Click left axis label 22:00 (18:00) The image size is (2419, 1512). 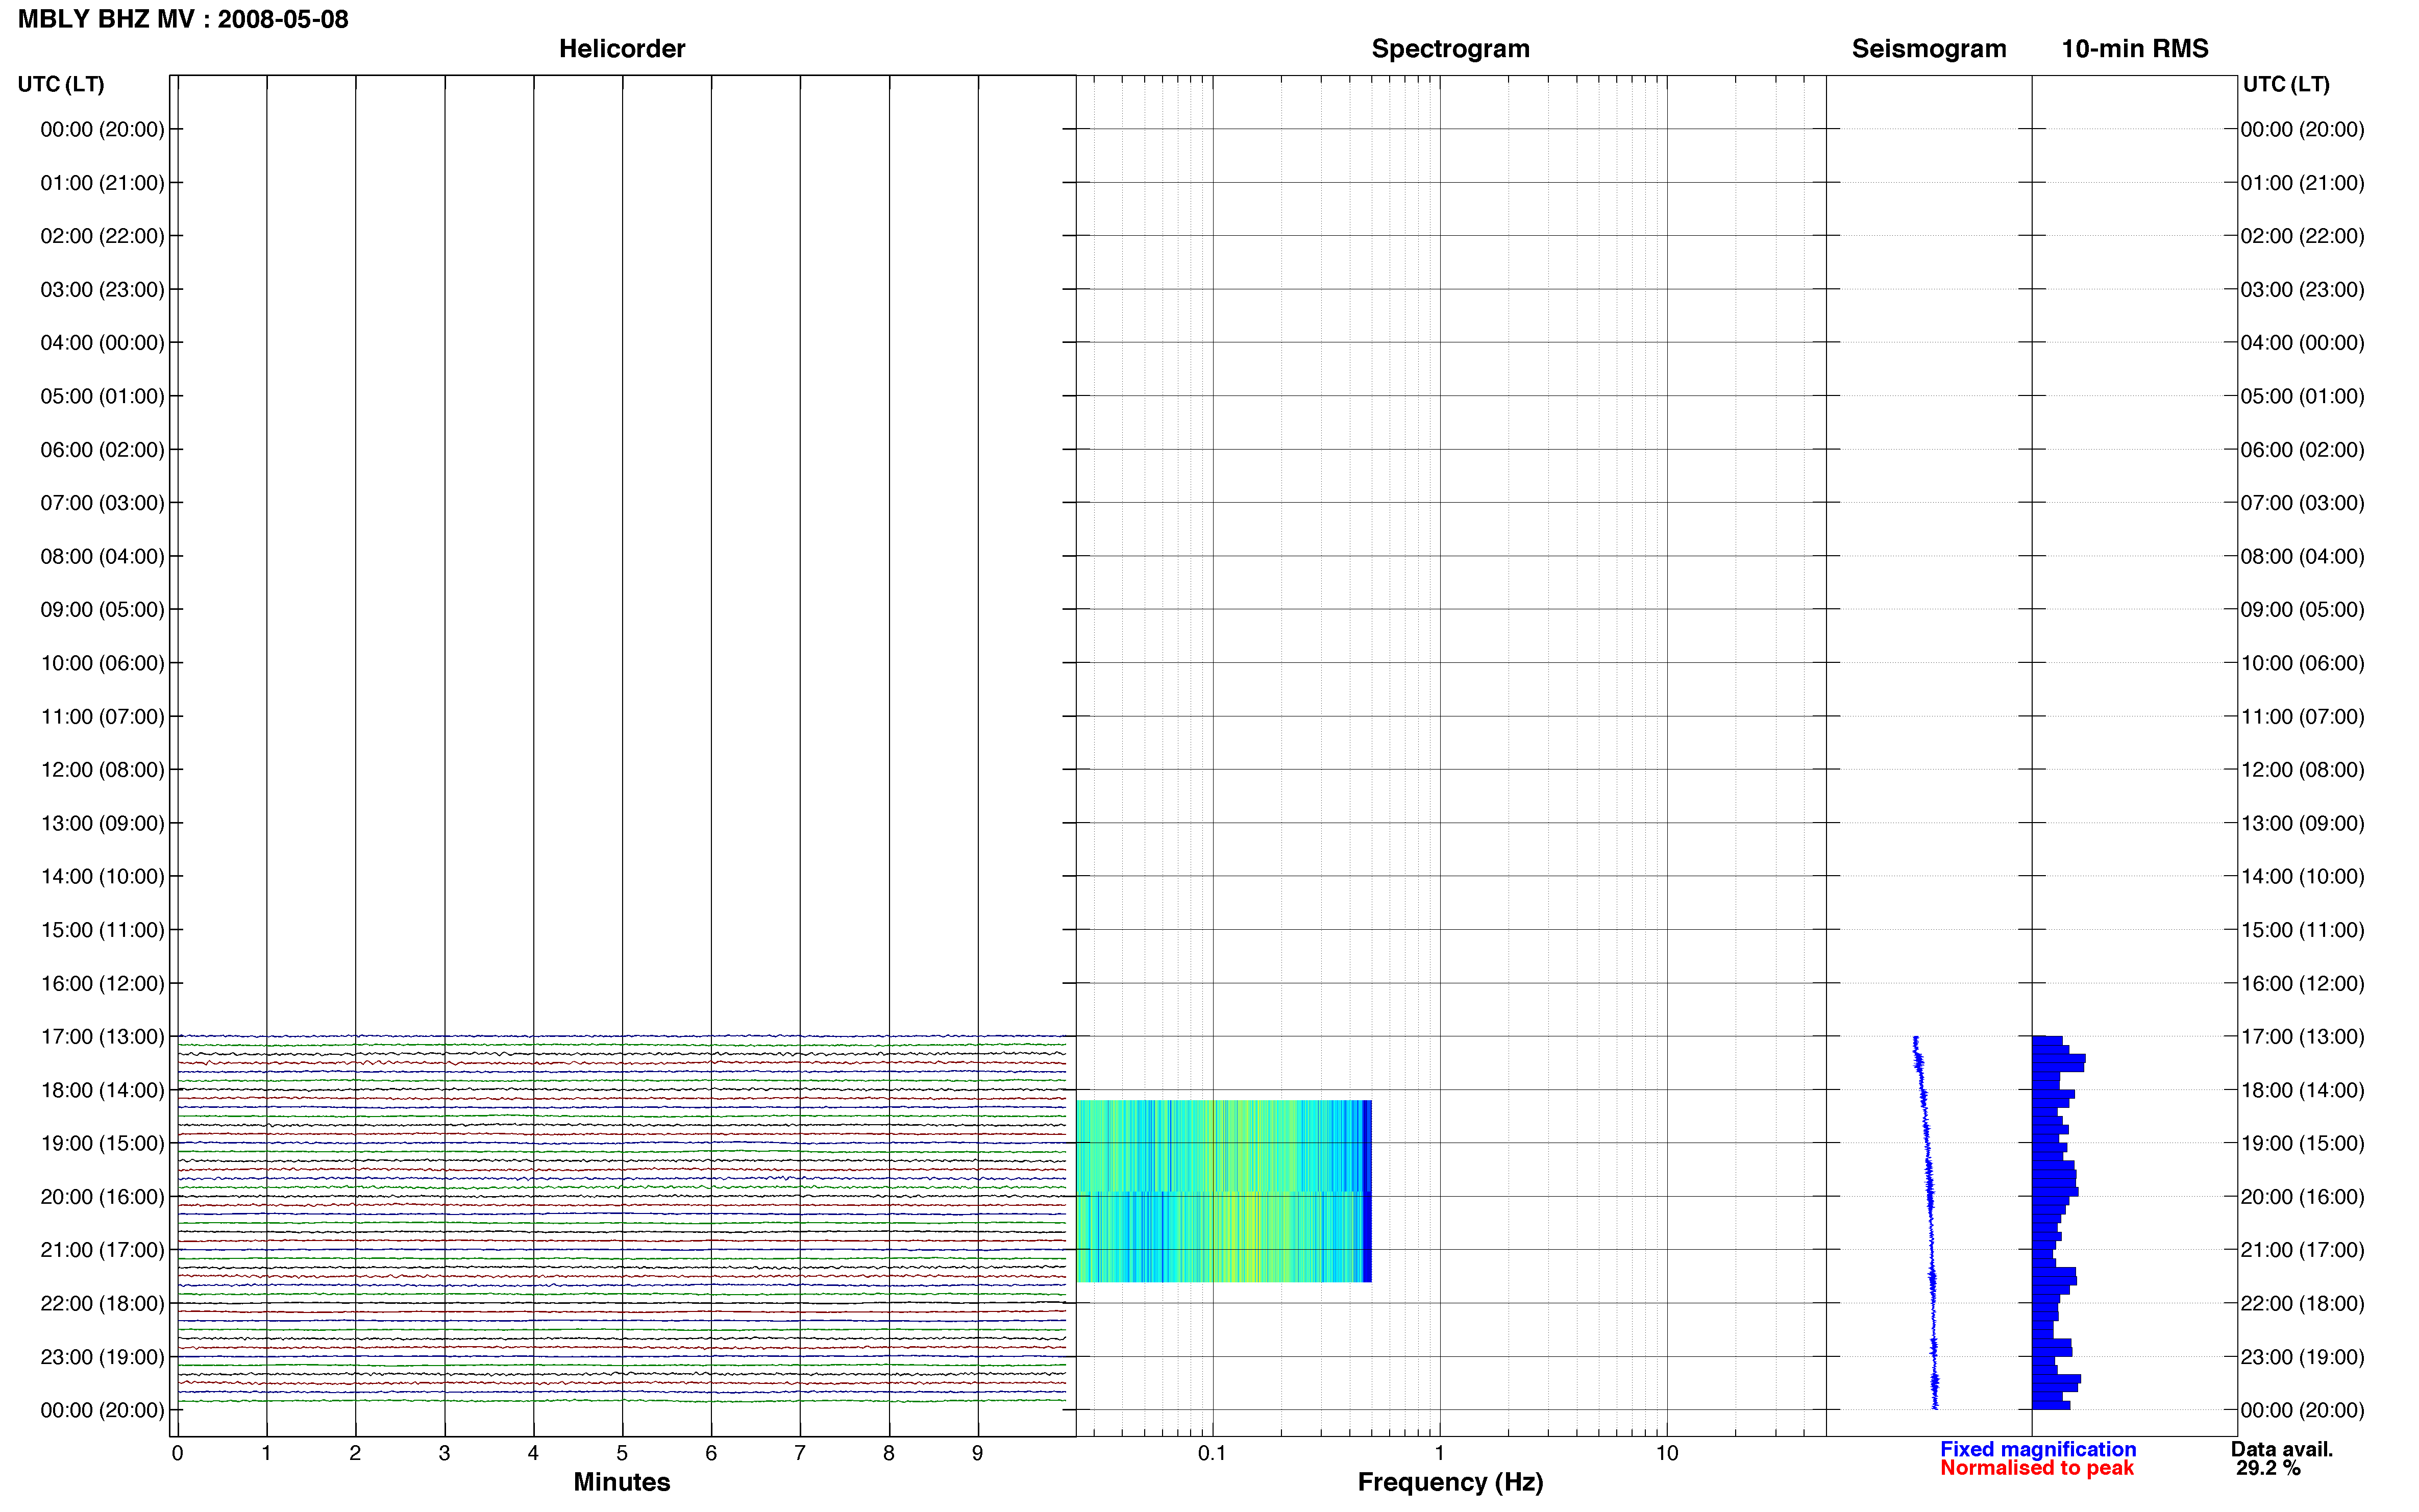(102, 1303)
